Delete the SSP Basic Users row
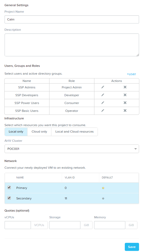The image size is (142, 252). pyautogui.click(x=125, y=111)
